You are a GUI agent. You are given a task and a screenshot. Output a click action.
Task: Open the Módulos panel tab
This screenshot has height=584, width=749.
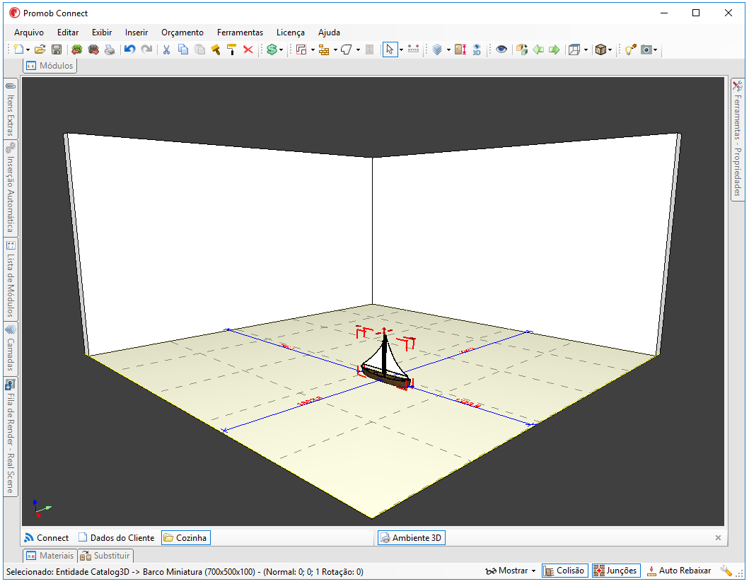50,66
